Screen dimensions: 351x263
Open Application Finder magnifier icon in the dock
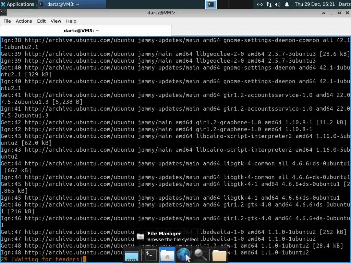200,255
